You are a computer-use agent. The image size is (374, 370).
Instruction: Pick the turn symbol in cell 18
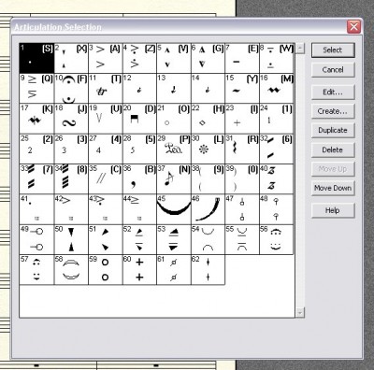pyautogui.click(x=71, y=119)
